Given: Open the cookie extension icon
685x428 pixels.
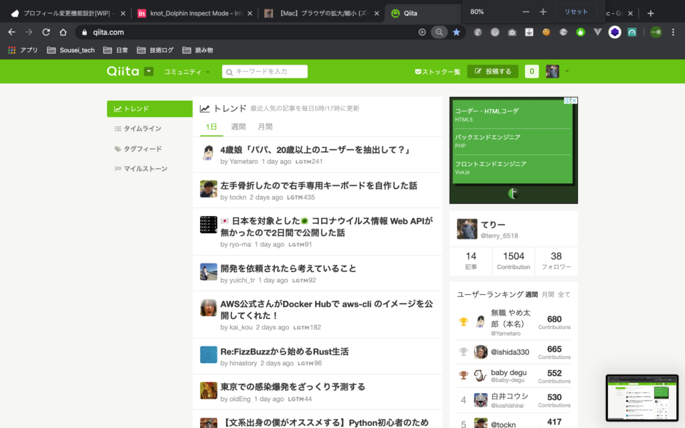Looking at the screenshot, I should pos(546,32).
